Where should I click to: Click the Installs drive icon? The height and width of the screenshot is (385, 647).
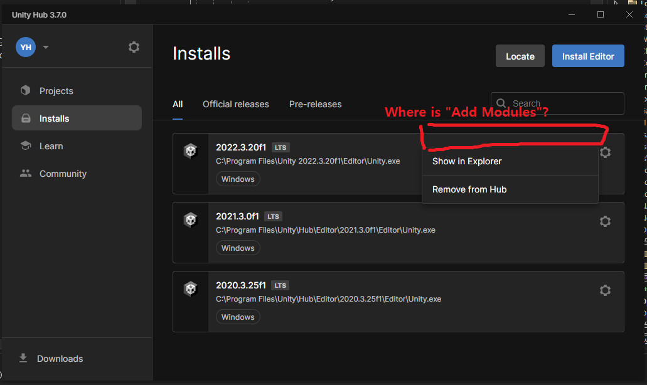26,119
